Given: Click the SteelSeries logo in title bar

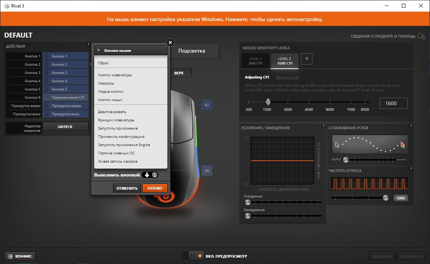Looking at the screenshot, I should [6, 6].
